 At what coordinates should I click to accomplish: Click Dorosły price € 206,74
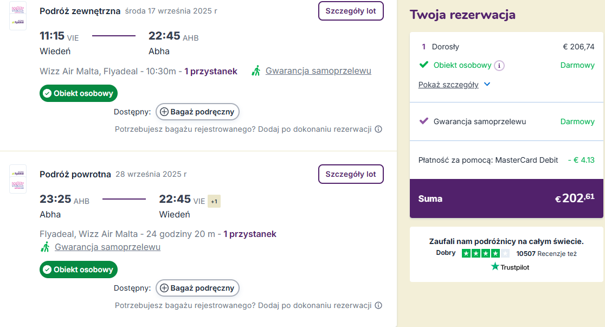[578, 47]
